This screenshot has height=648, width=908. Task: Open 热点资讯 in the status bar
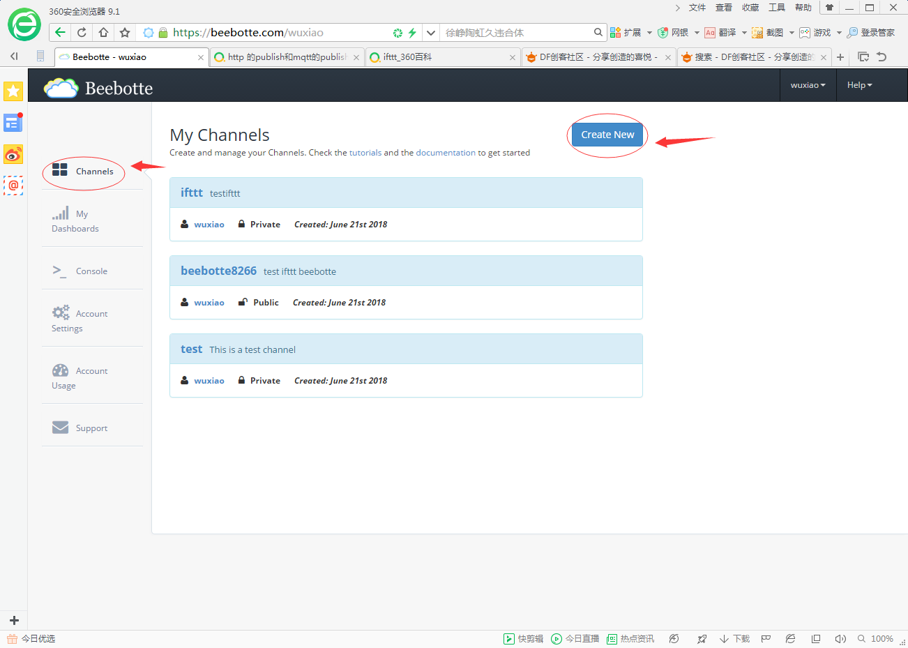point(630,639)
